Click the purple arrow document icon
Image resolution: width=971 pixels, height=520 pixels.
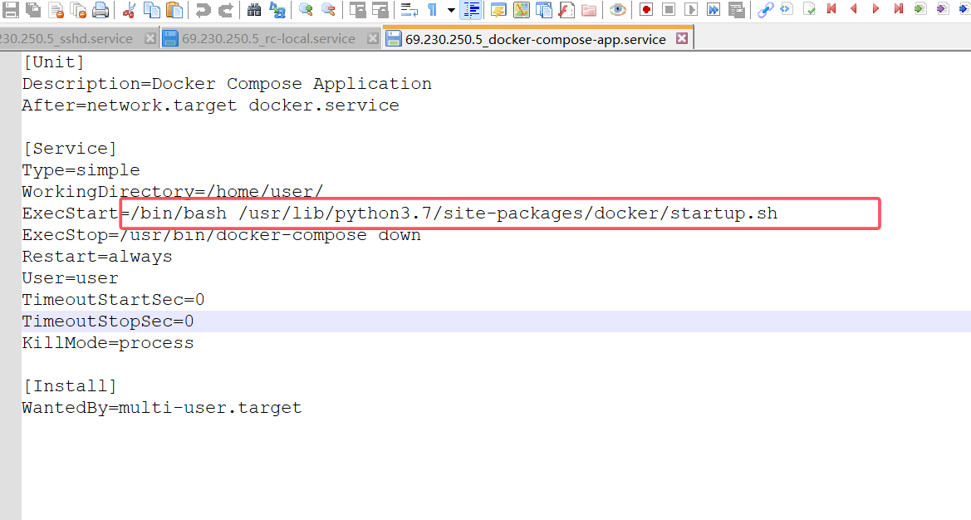(x=943, y=8)
